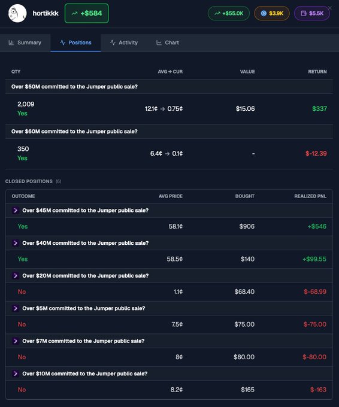Open Over $45M committed market title

pos(86,211)
